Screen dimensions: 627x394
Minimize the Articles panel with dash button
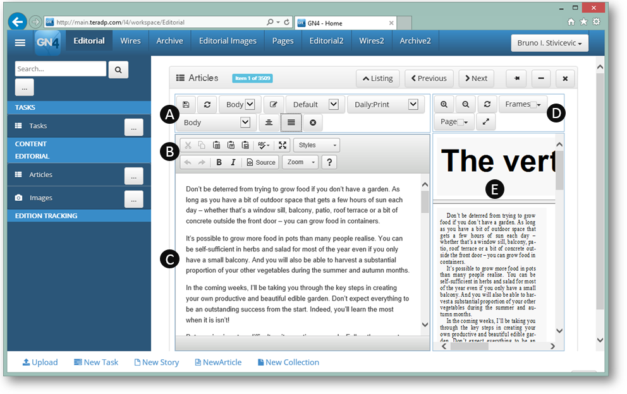pos(541,78)
